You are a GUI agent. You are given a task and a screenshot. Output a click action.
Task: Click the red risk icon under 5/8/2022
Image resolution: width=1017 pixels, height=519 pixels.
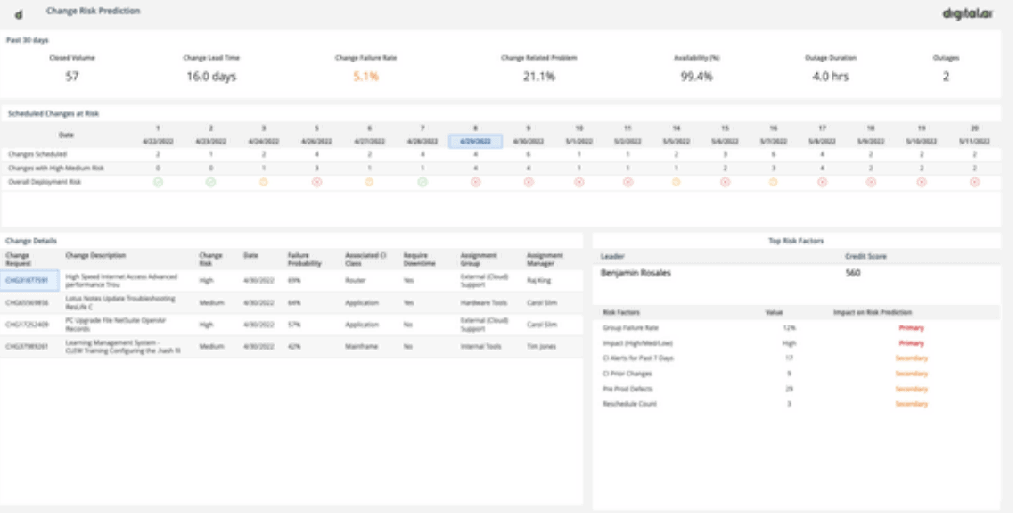pos(823,182)
